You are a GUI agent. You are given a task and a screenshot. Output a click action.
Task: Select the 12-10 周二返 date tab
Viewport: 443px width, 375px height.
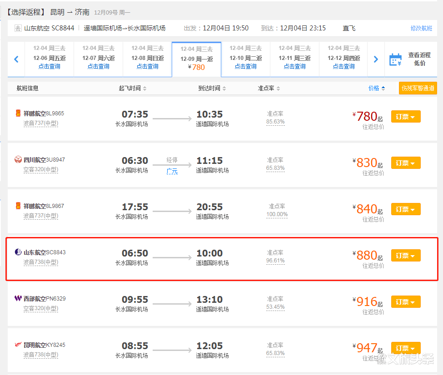pos(246,59)
